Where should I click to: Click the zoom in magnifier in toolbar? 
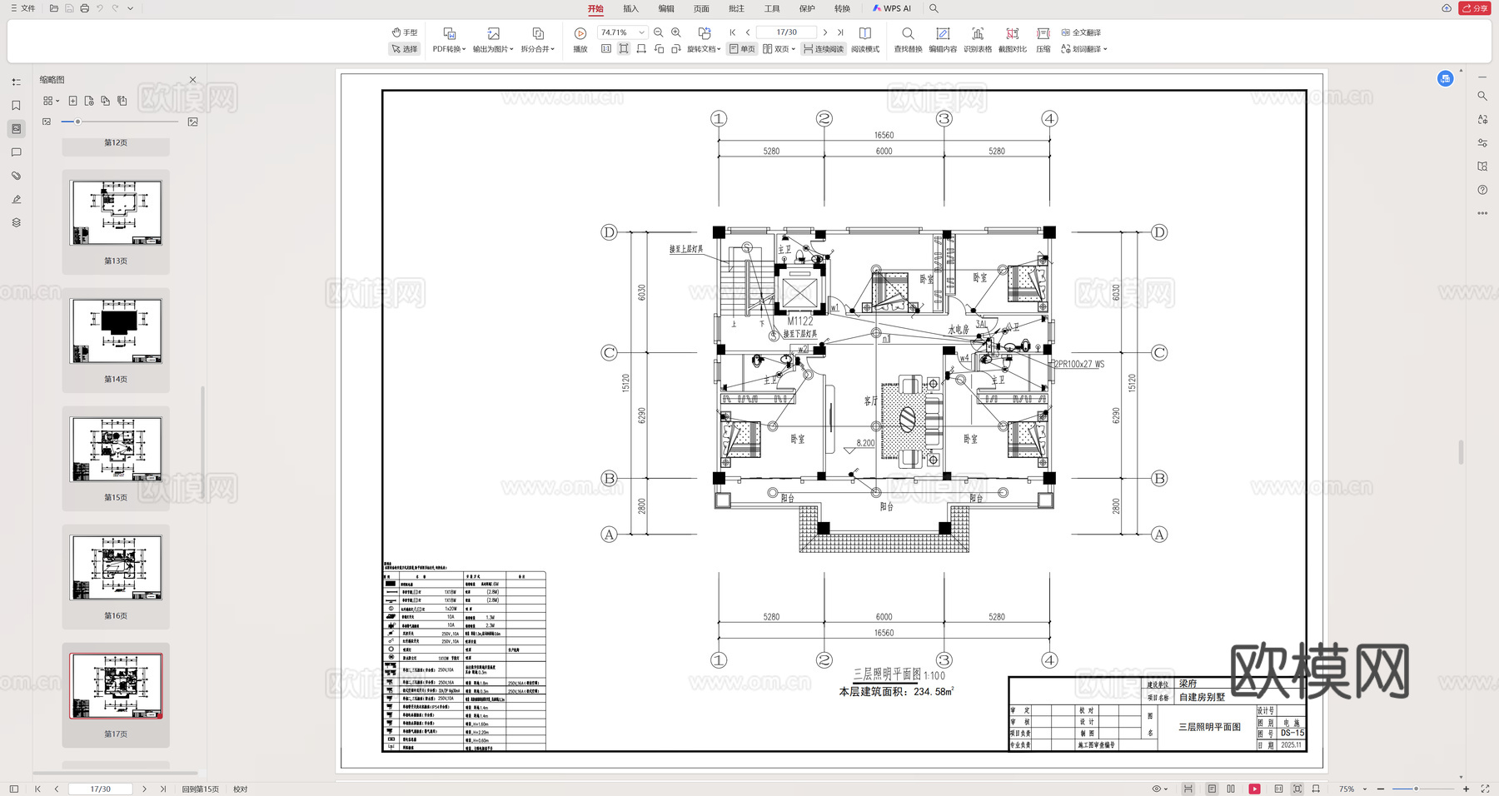pos(676,32)
